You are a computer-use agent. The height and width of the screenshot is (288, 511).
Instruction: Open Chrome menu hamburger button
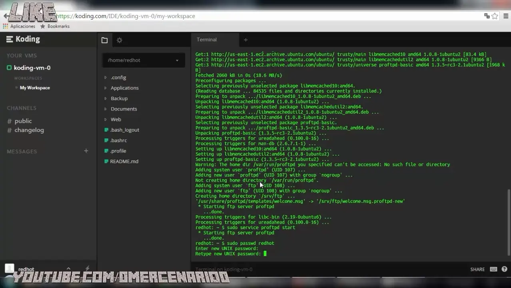tap(506, 16)
